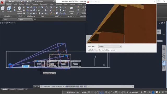Switch to the Layout1 tab
Image resolution: width=167 pixels, height=94 pixels.
click(x=12, y=89)
